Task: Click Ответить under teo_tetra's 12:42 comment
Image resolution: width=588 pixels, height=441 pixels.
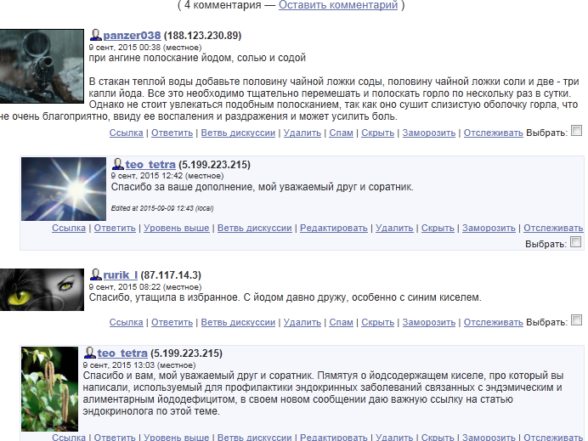Action: 115,228
